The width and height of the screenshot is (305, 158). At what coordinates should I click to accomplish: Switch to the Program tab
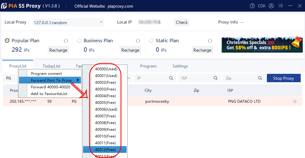point(148,66)
